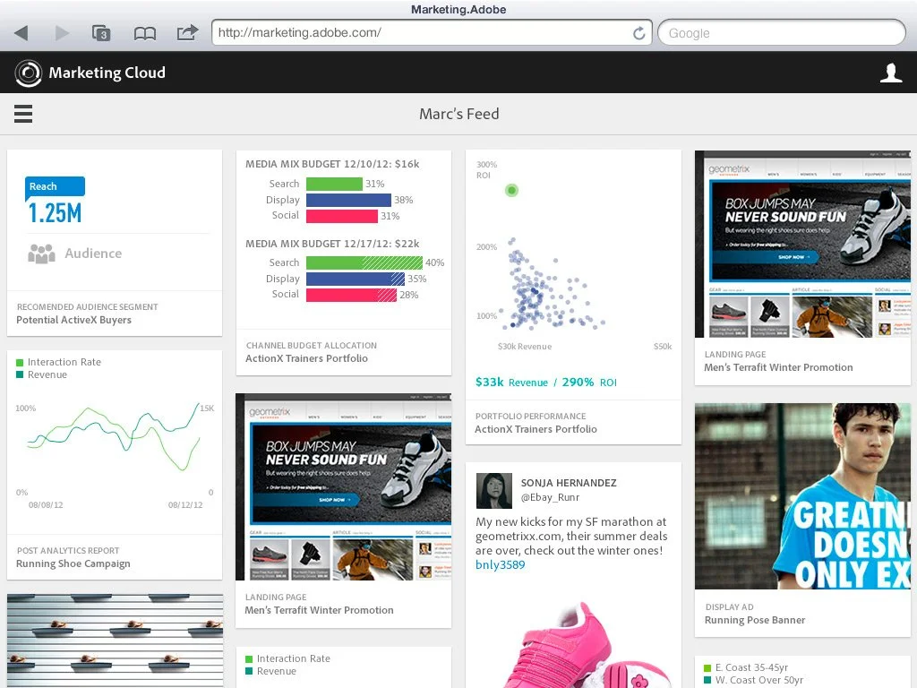Click MEDIA MIX BUDGET 12/17/12: $22k heading

coord(332,244)
